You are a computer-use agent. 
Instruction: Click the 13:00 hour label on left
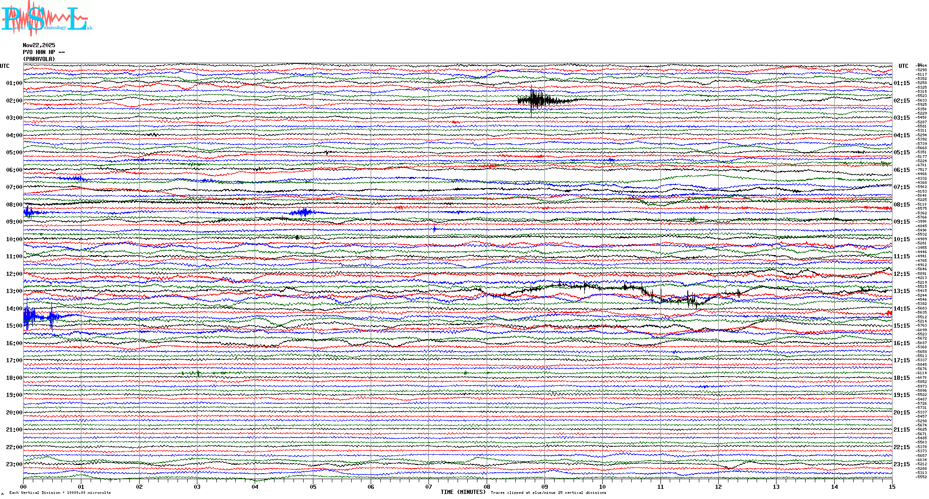pyautogui.click(x=14, y=291)
